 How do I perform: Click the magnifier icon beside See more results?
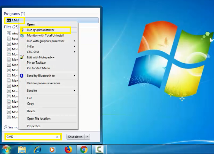tap(5, 127)
